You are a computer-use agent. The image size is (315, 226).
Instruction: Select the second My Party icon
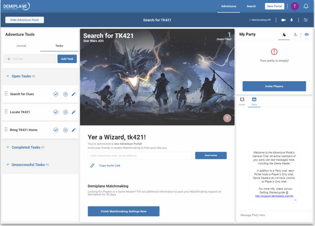(296, 34)
